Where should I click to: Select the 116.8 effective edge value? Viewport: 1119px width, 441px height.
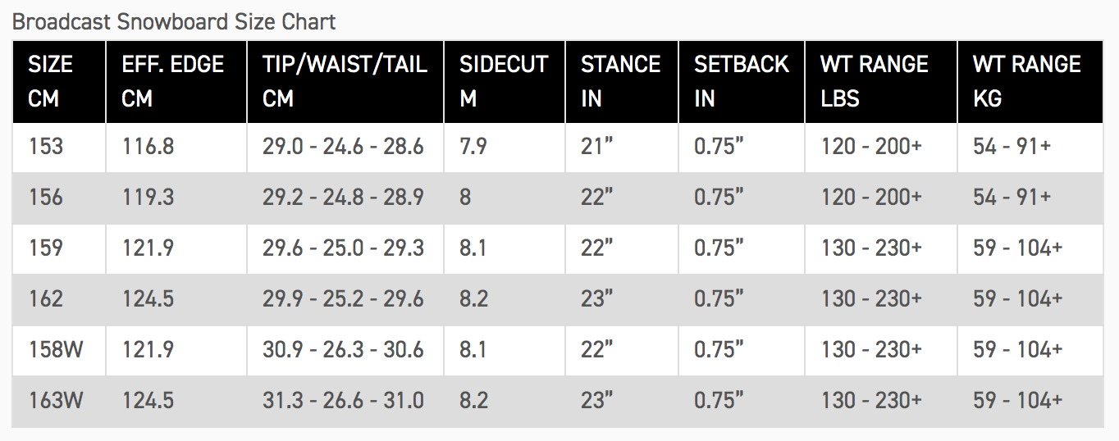[x=148, y=148]
